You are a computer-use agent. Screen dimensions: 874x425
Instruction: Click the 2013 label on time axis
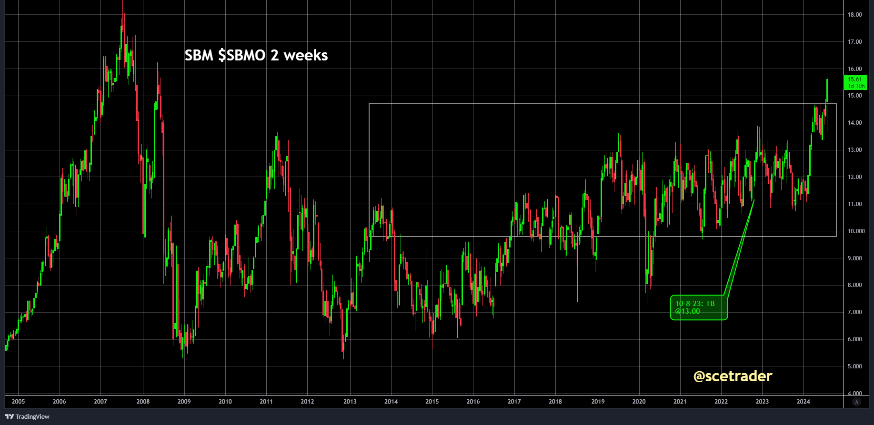(350, 402)
